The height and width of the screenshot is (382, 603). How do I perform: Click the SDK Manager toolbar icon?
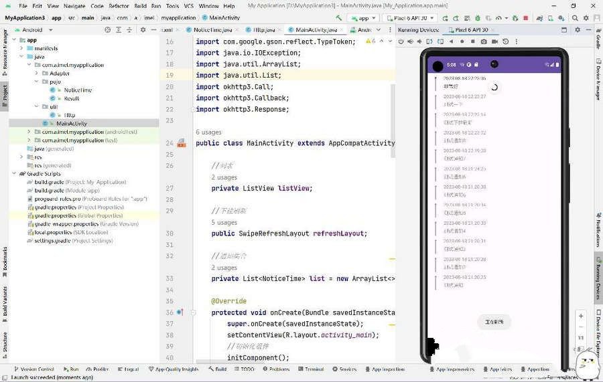(561, 18)
